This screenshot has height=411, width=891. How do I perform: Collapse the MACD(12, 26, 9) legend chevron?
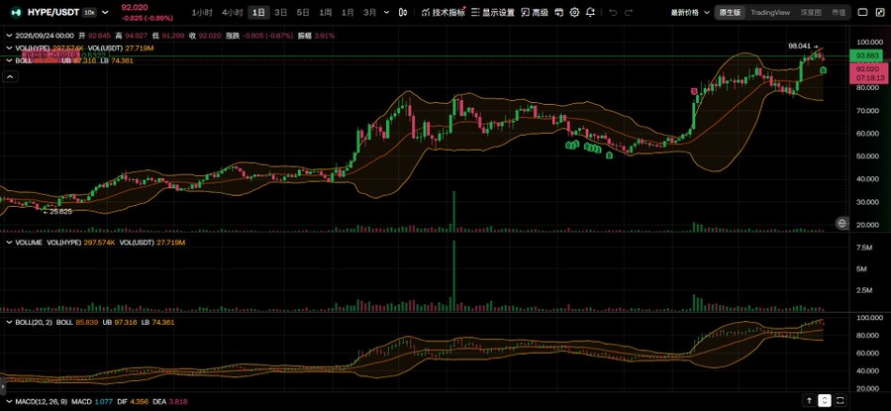coord(9,401)
